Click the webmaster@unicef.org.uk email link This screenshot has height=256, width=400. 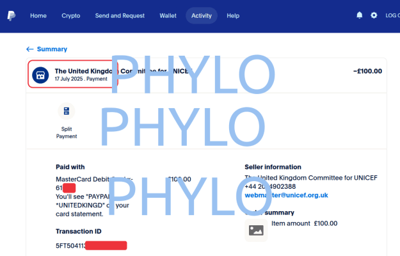pyautogui.click(x=286, y=195)
